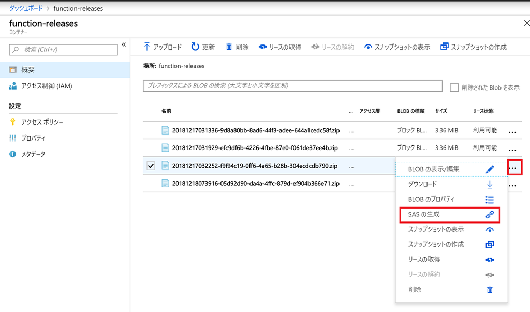Uncheck the selected 20181217032252 blob row checkbox

(151, 166)
